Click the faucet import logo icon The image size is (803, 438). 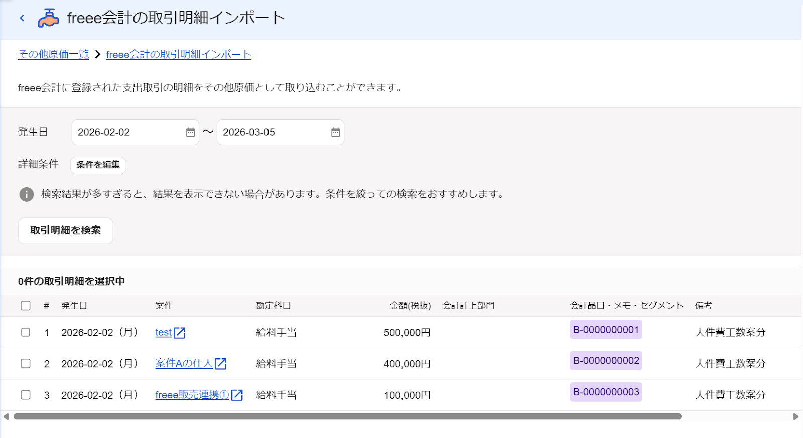(x=48, y=18)
